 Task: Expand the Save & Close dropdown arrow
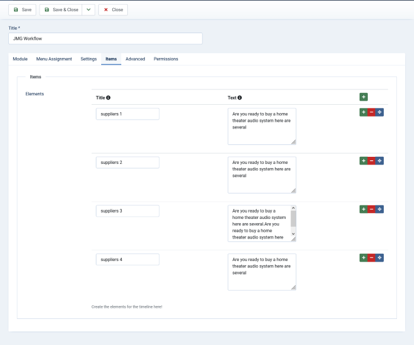click(x=88, y=10)
